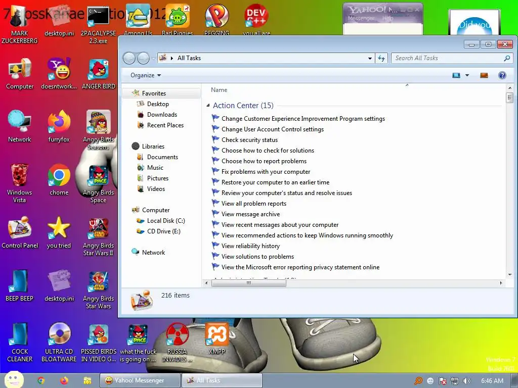This screenshot has width=518, height=388.
Task: Select Music library
Action: [155, 168]
